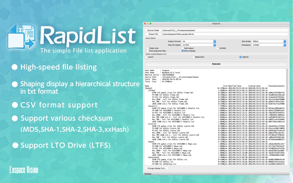Click 'Rec.709 - Full for ACEScc Lustre.3dl'
Image resolution: width=293 pixels, height=183 pixels.
click(170, 137)
